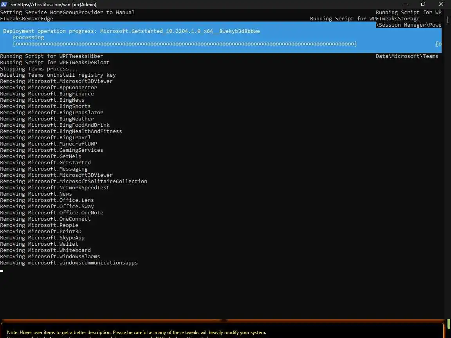
Task: Click 'Setting Service HomeGroupProvider to Manual' line
Action: pos(67,13)
